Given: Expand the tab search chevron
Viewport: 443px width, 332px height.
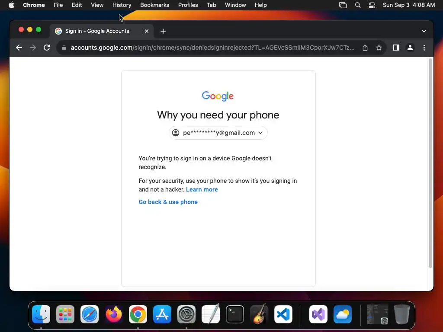Looking at the screenshot, I should coord(424,31).
